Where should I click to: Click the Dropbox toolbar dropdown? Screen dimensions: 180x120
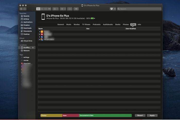113,9
